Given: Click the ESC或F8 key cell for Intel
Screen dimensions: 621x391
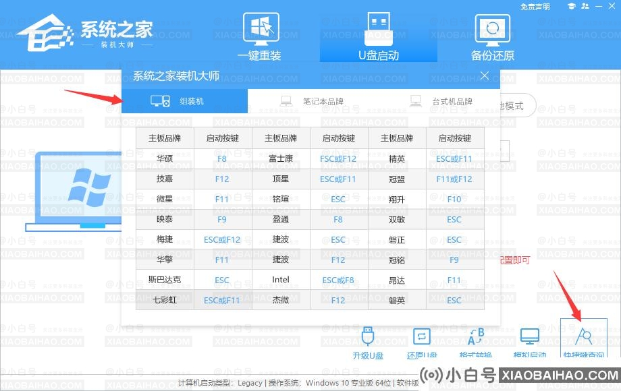Looking at the screenshot, I should [x=337, y=280].
